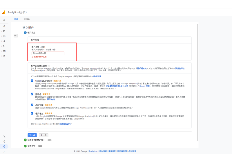
Task: Open the Audience person icon
Action: [x=4, y=41]
